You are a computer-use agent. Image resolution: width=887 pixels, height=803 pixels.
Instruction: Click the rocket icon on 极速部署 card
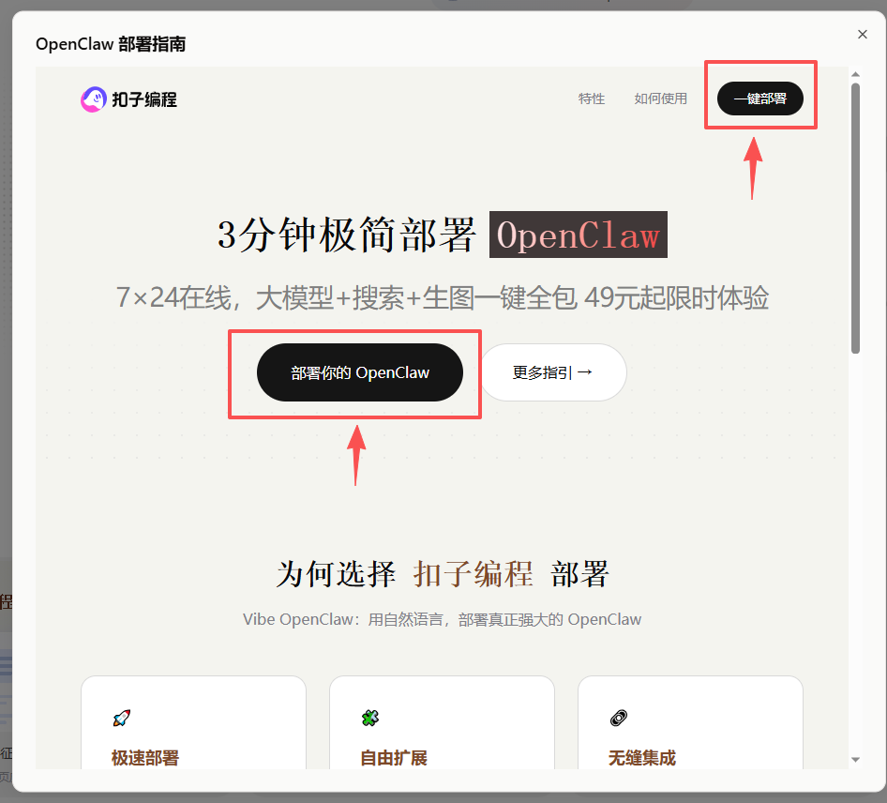[x=122, y=719]
